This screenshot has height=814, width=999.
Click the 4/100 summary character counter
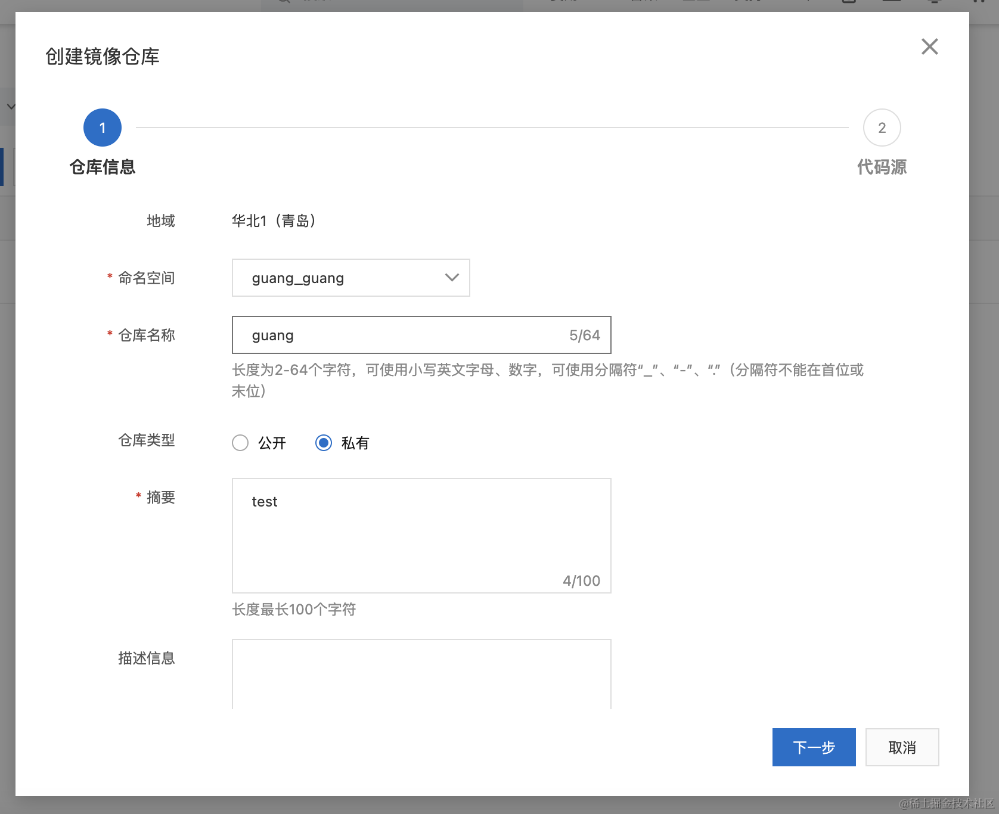(581, 580)
